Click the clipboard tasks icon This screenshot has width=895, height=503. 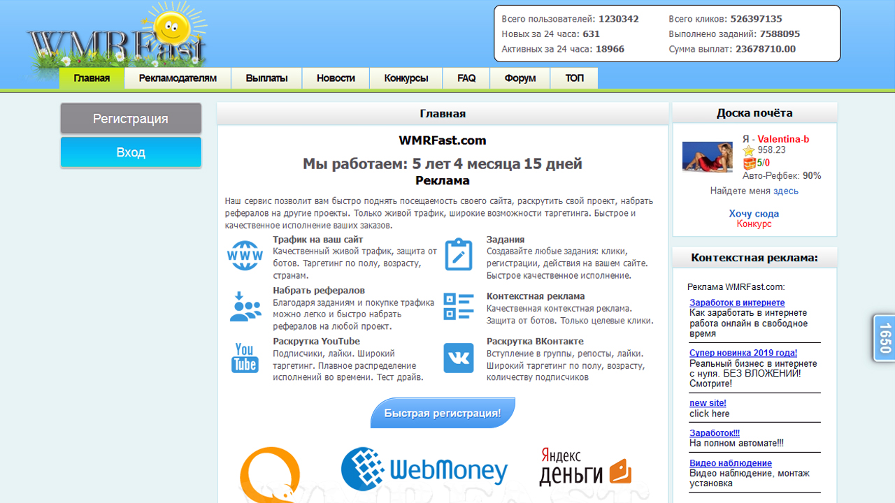click(x=459, y=254)
